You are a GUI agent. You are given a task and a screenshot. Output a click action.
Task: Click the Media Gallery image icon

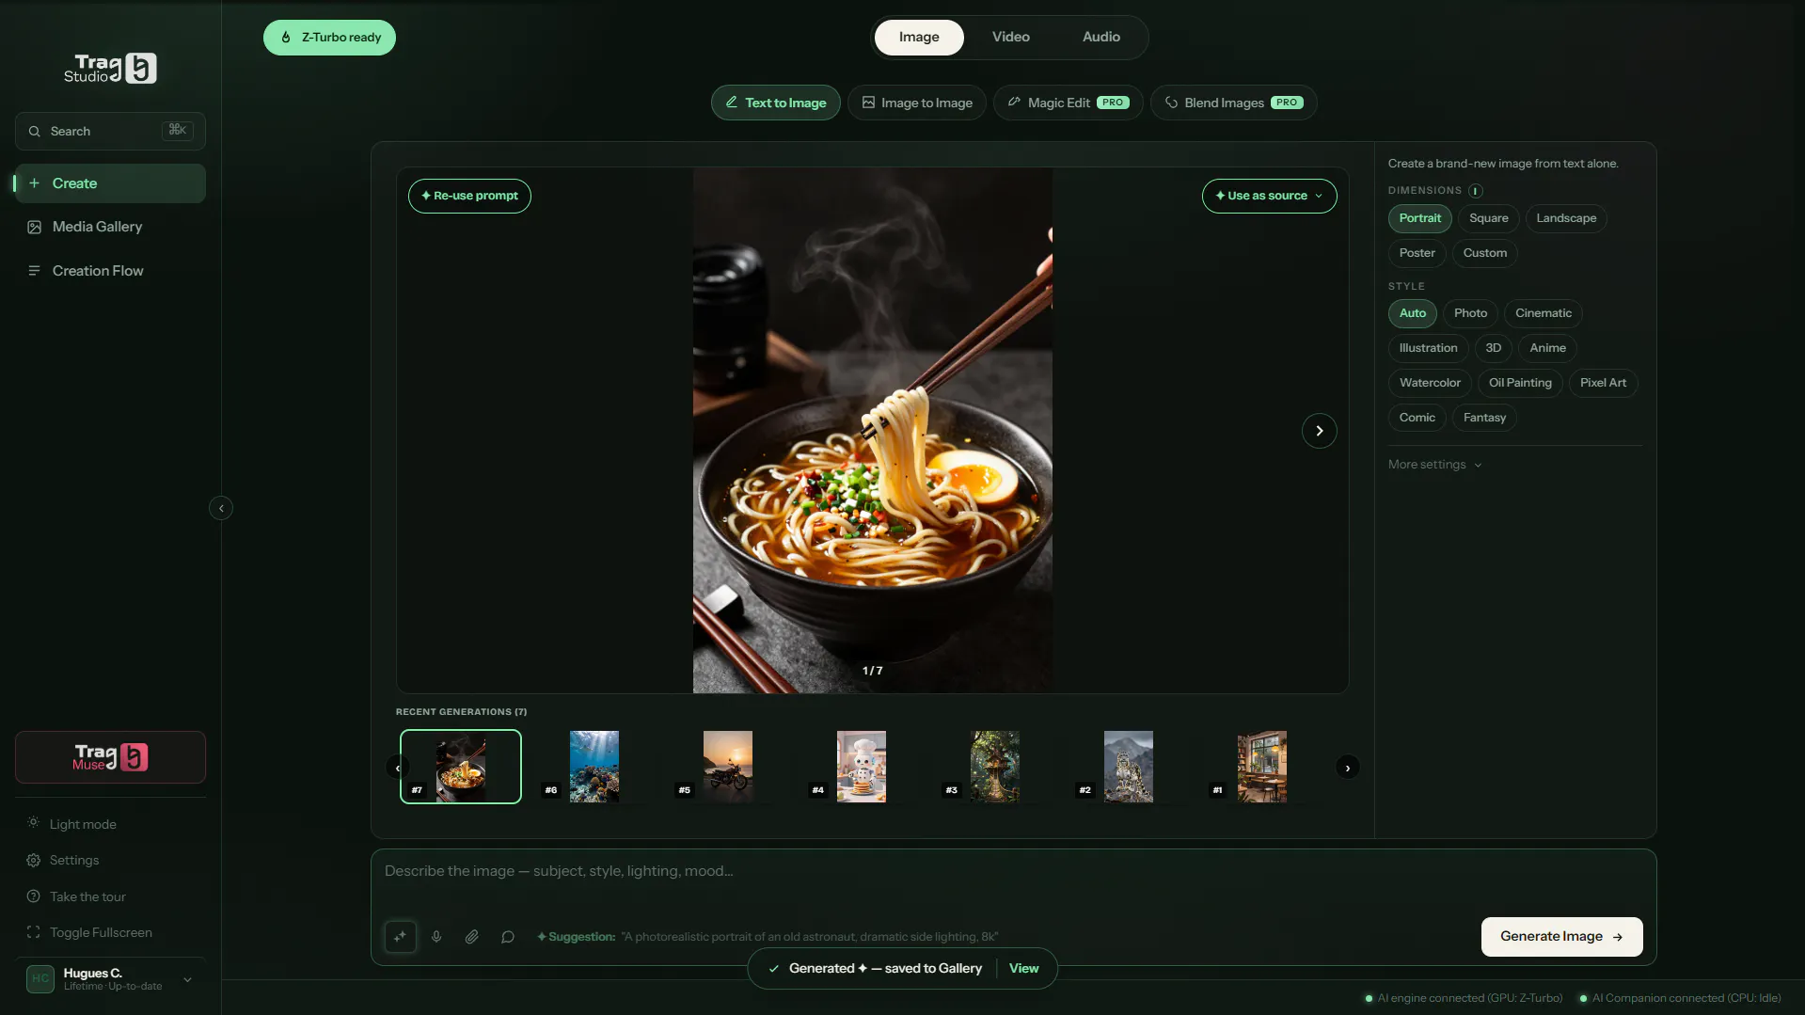tap(35, 228)
